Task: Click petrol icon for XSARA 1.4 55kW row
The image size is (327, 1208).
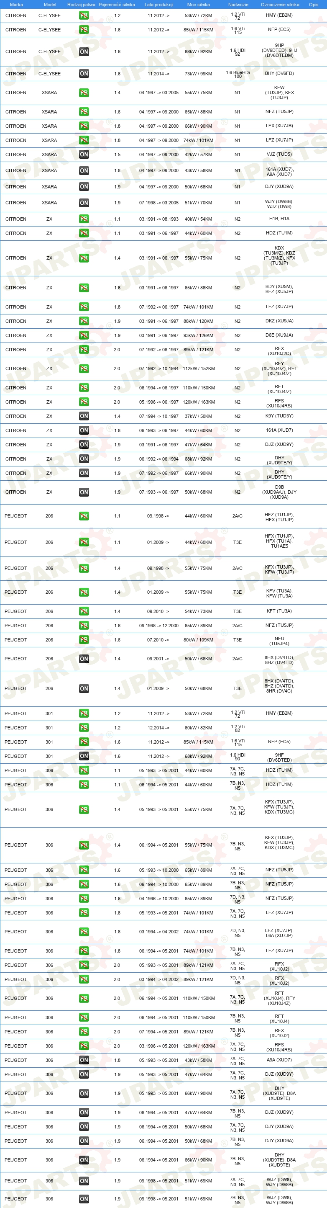Action: 84,93
